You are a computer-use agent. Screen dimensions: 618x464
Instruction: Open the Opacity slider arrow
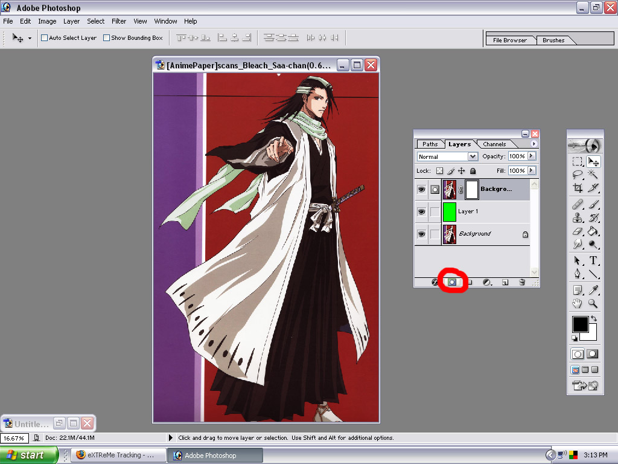tap(532, 156)
